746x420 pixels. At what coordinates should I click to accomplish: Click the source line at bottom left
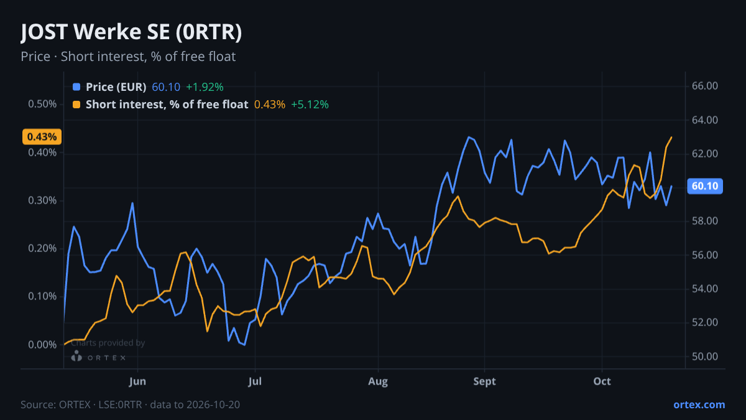(131, 404)
